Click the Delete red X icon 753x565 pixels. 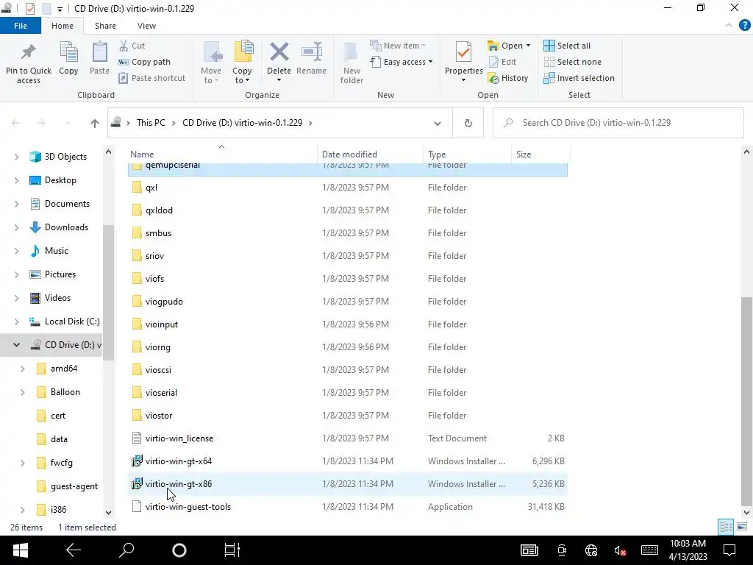[279, 52]
